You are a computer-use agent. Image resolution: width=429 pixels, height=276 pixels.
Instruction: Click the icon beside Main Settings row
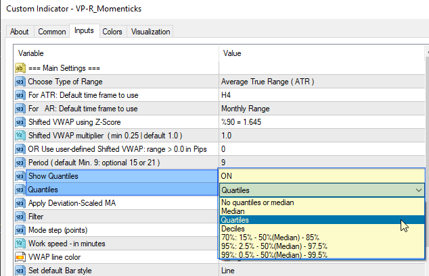coord(20,68)
